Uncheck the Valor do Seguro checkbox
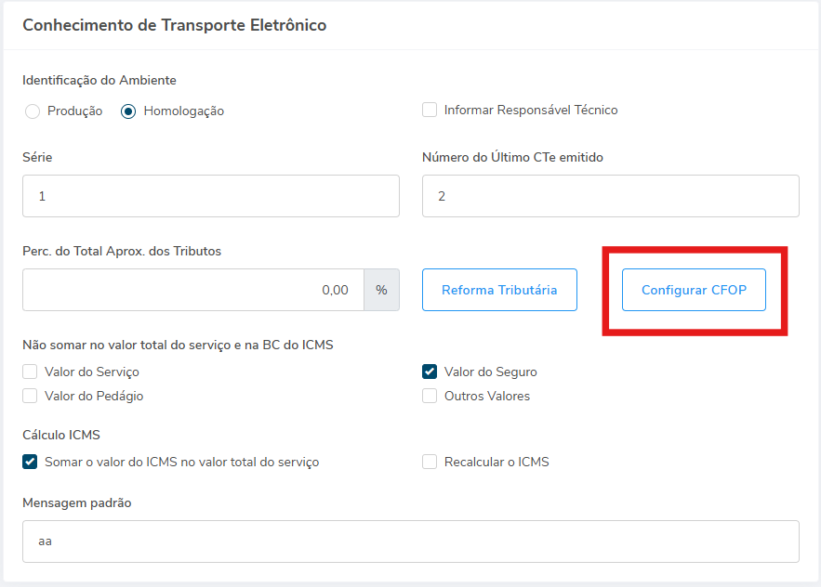The image size is (821, 587). coord(430,372)
